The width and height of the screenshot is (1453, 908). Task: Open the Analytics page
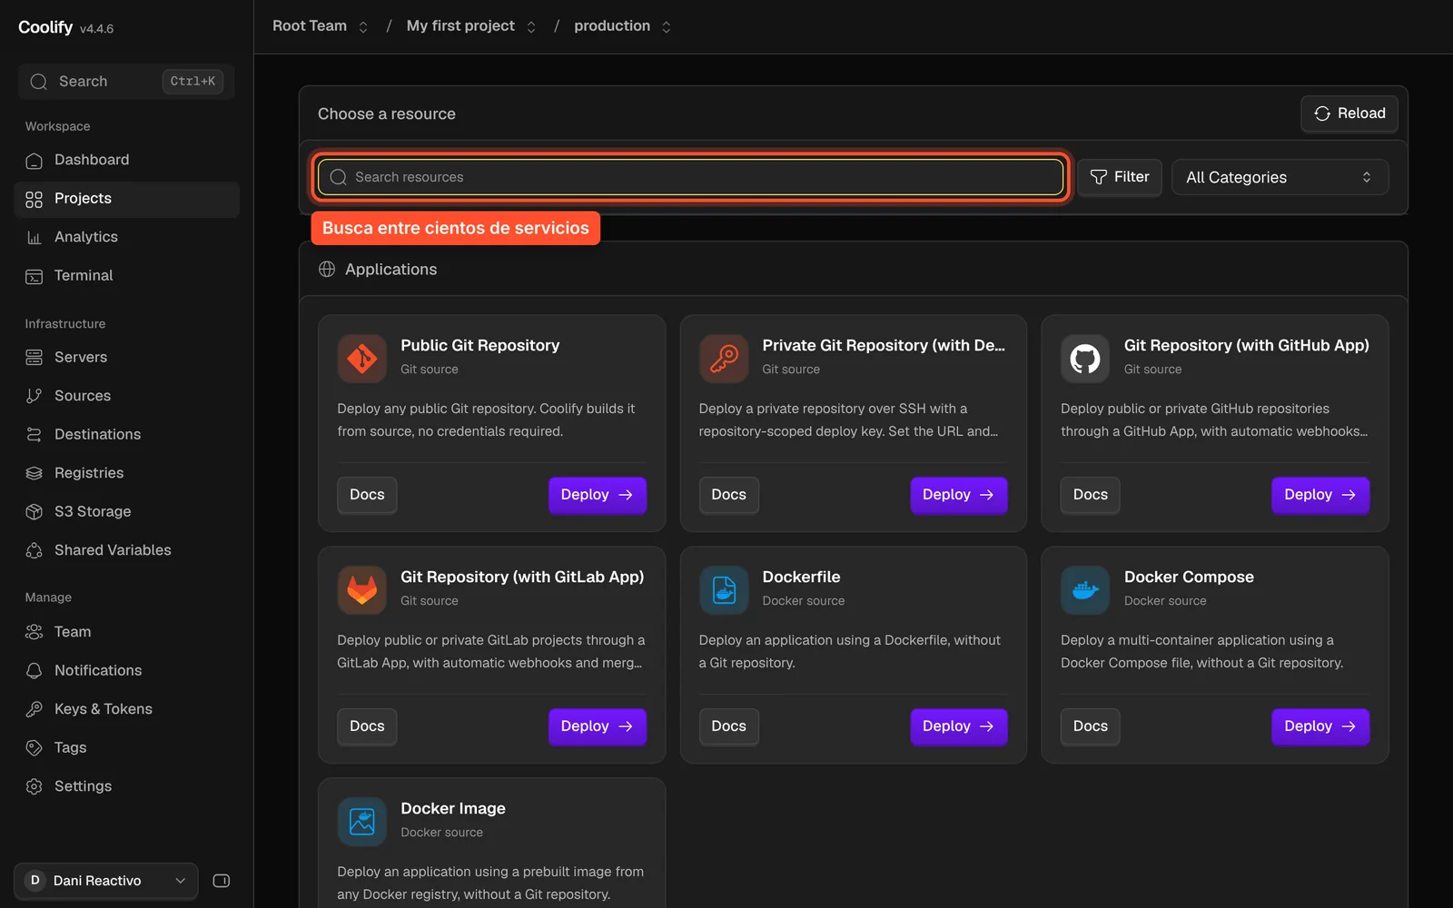[127, 237]
